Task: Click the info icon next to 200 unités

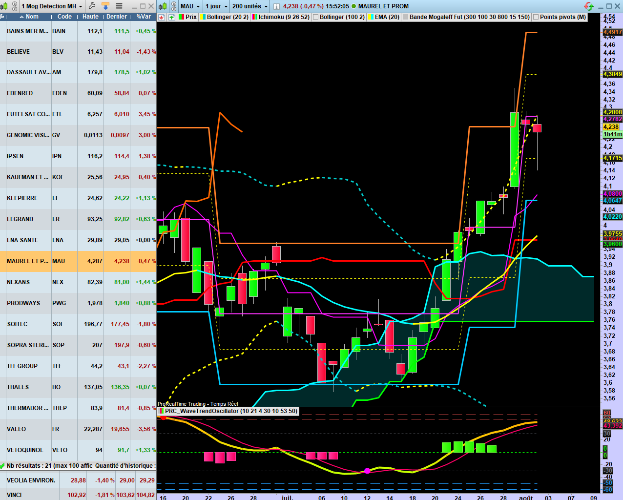Action: [x=276, y=6]
